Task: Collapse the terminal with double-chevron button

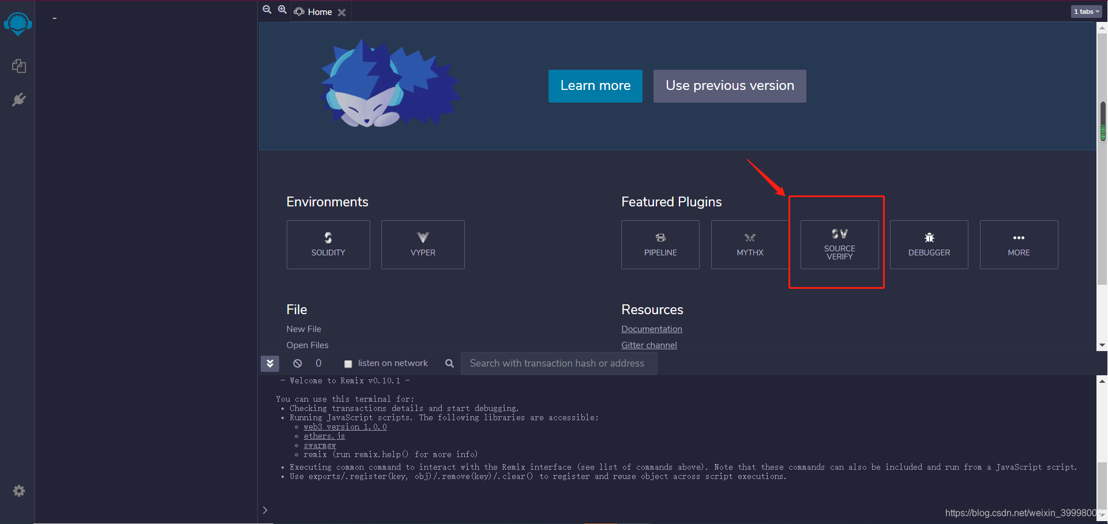Action: pos(270,364)
